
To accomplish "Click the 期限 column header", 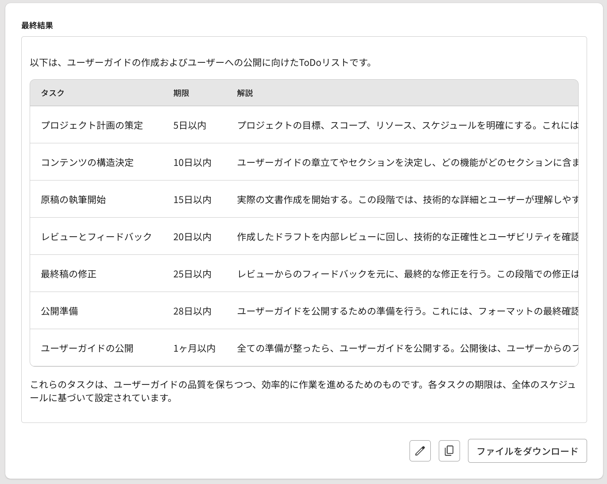I will coord(181,93).
